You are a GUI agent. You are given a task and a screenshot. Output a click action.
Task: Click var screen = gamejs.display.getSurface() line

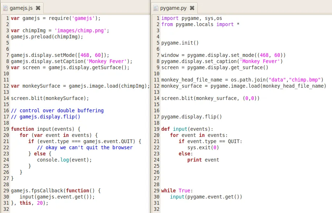70,67
